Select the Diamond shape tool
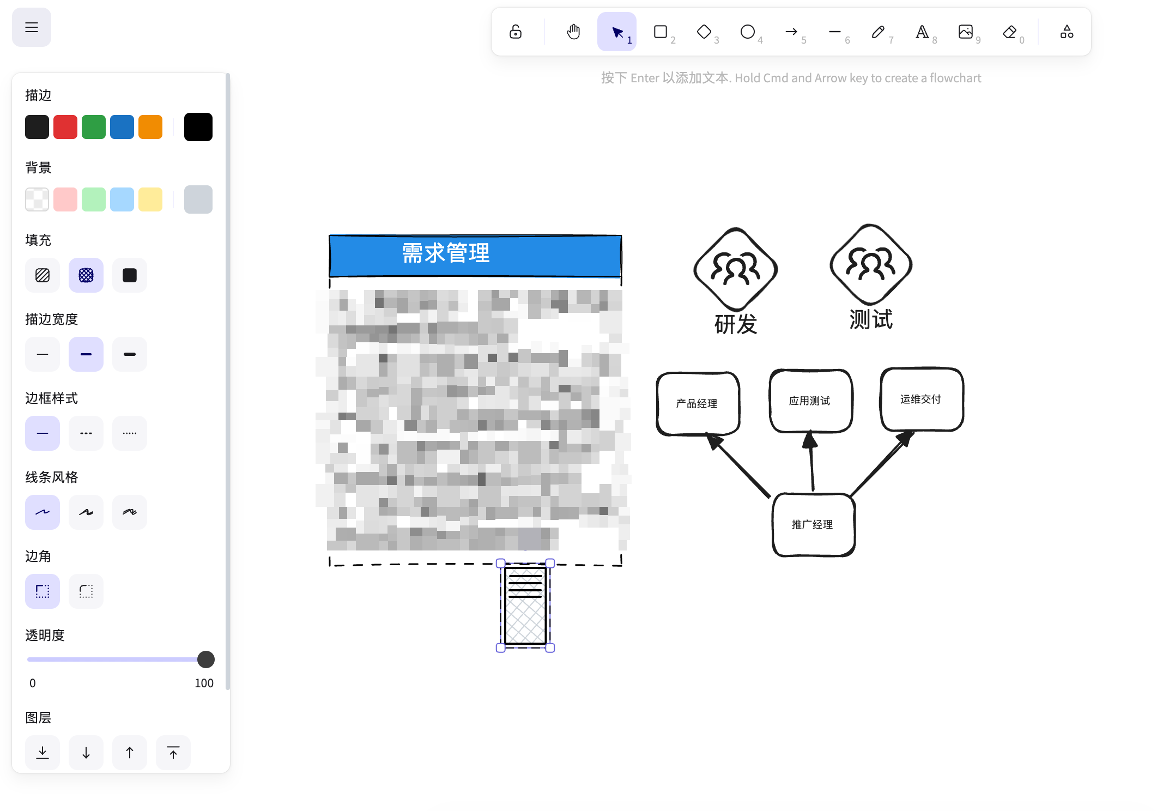The height and width of the screenshot is (811, 1175). coord(704,32)
